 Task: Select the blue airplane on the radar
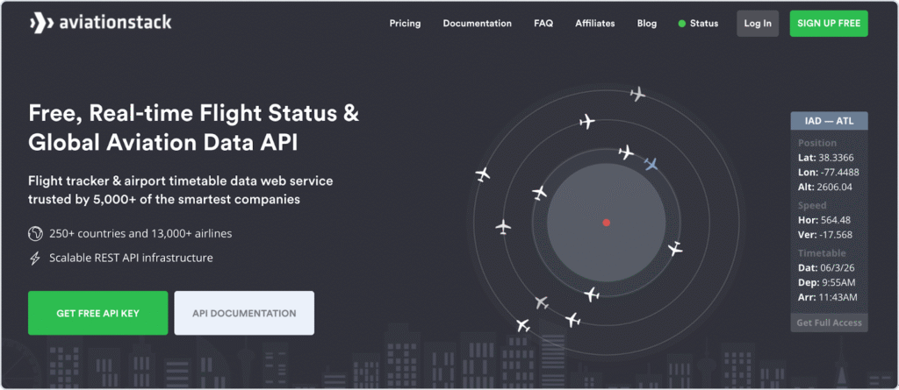[651, 164]
